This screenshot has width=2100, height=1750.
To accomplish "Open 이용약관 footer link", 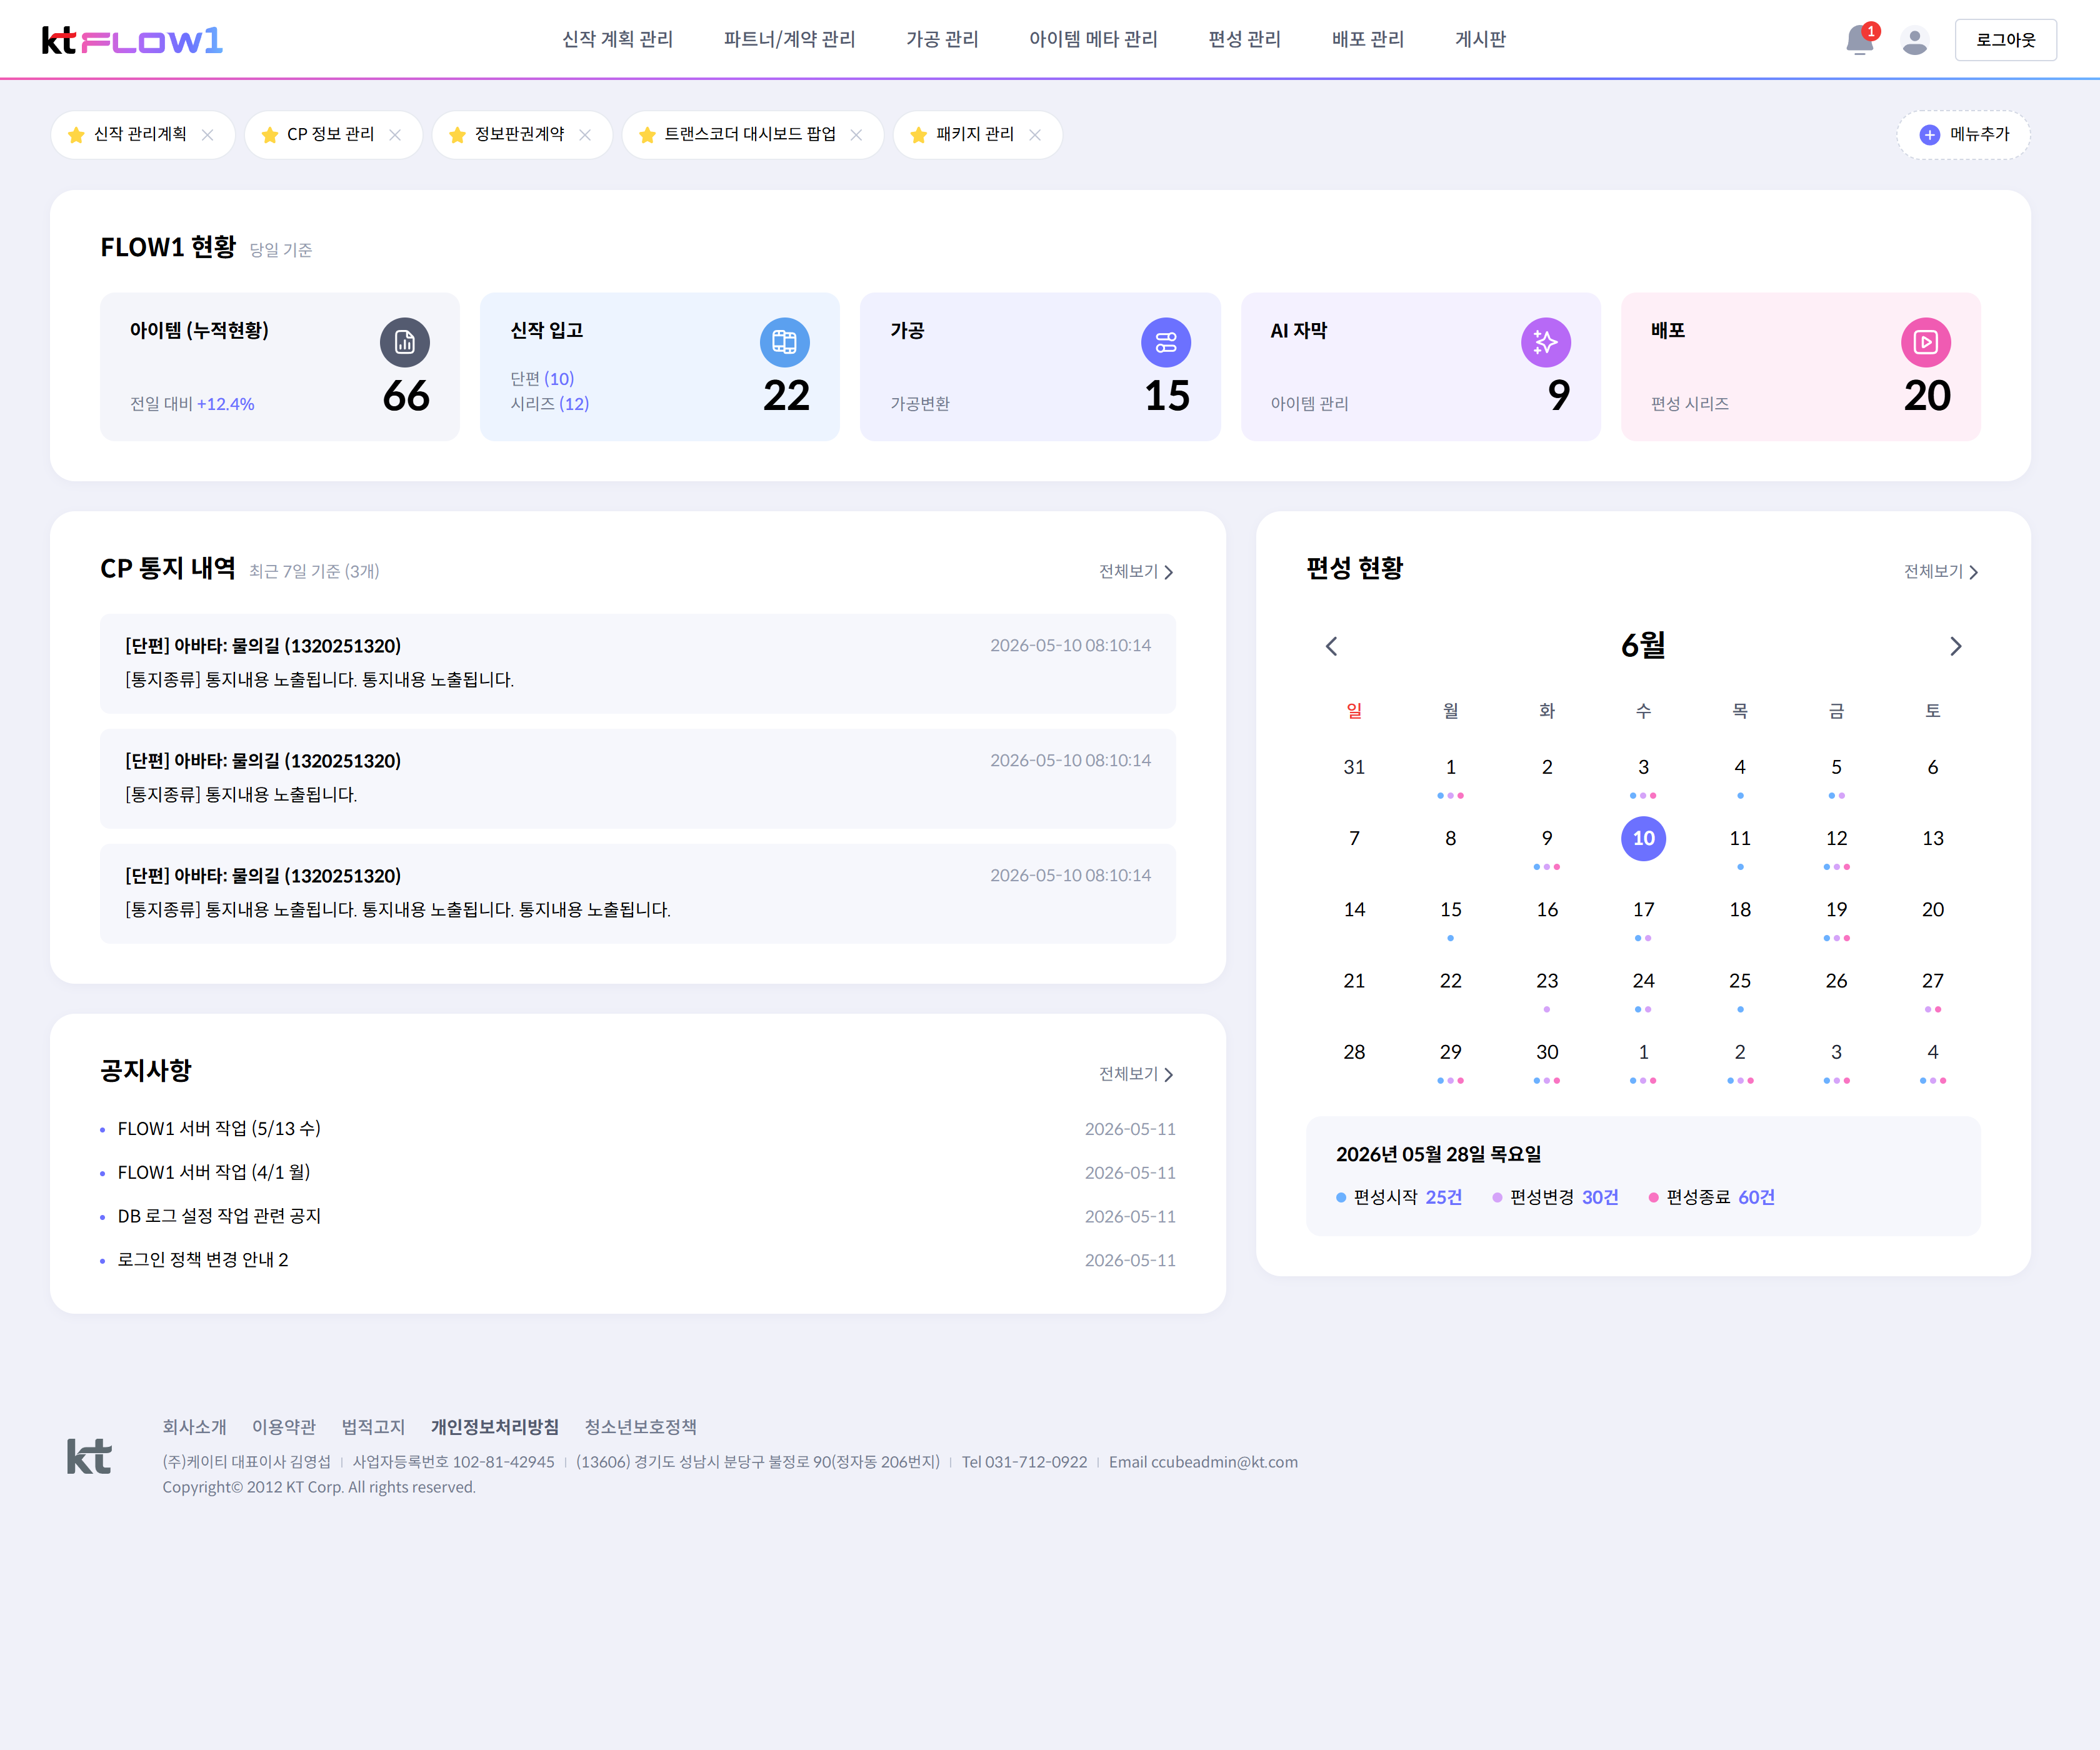I will 284,1427.
